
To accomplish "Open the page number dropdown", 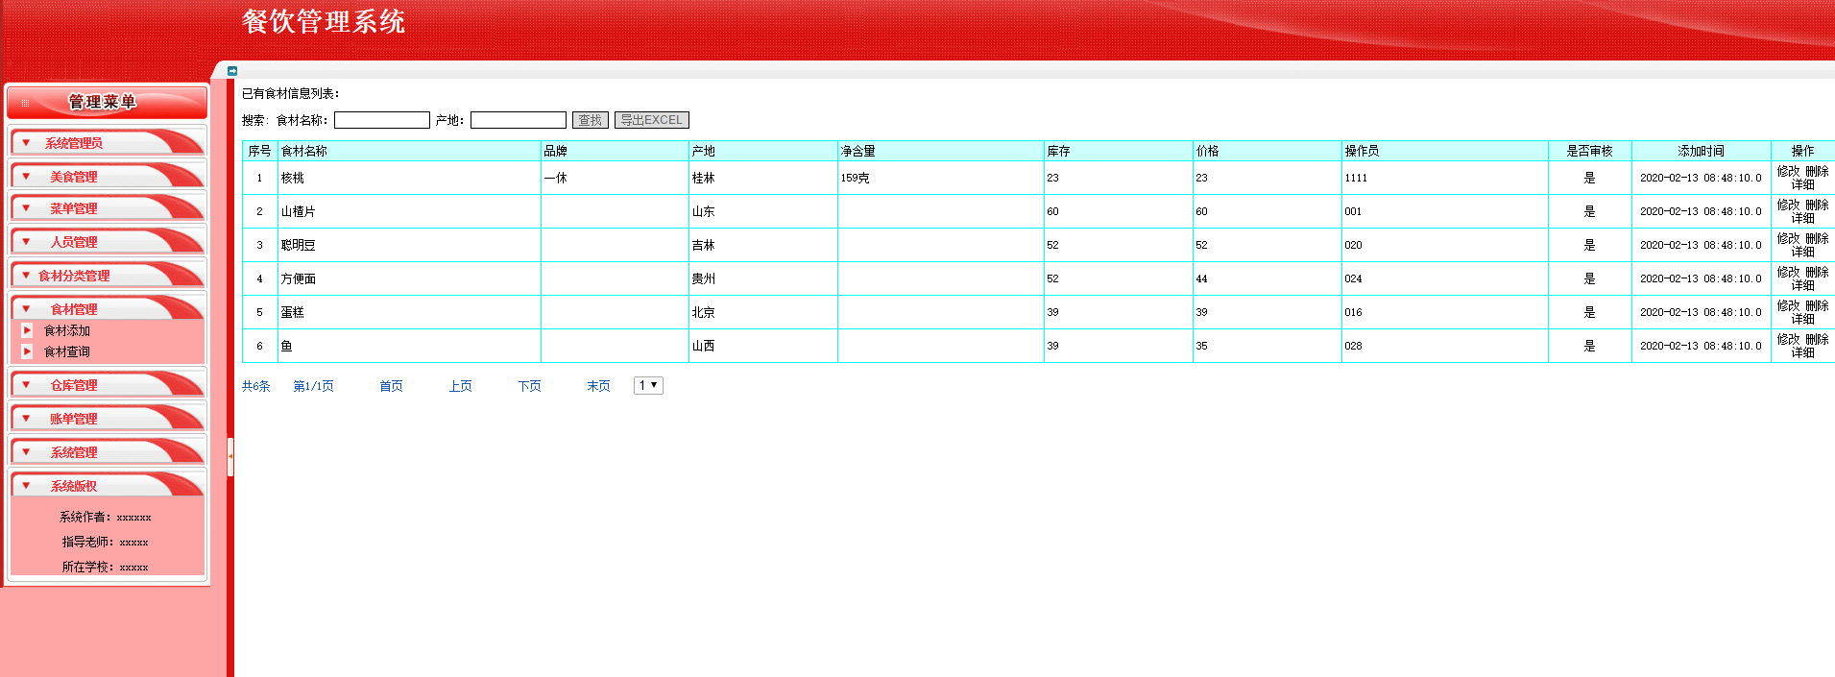I will pyautogui.click(x=648, y=385).
